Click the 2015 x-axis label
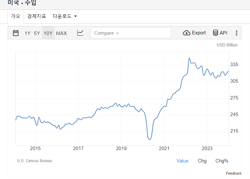Viewport: 250px width, 179px height. click(35, 148)
